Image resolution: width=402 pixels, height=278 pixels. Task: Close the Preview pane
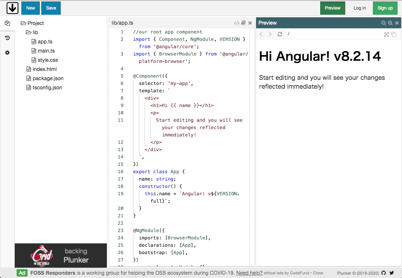(x=397, y=23)
